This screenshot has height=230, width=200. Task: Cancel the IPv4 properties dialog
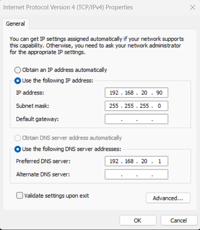pyautogui.click(x=179, y=220)
